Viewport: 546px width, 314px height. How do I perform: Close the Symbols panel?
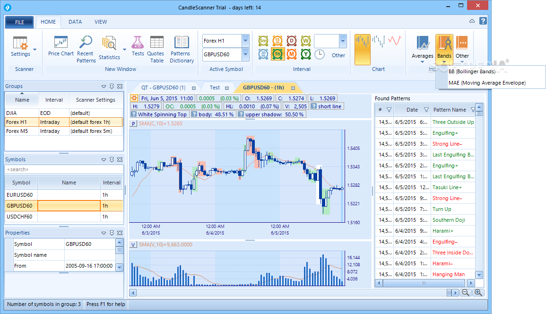click(120, 160)
